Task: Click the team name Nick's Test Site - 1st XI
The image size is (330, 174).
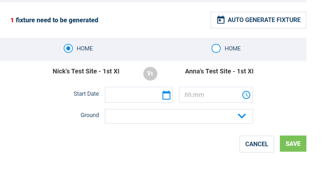Action: pos(86,71)
